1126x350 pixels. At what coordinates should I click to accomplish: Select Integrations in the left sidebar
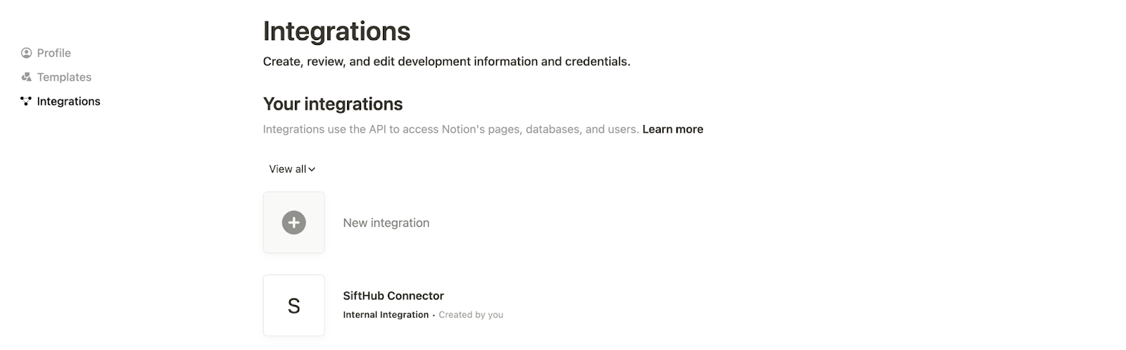68,101
